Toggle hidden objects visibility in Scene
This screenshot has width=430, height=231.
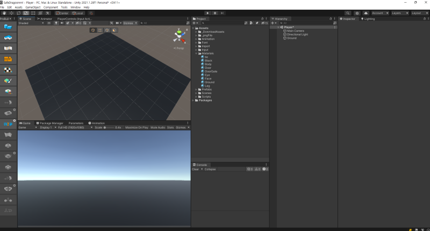(78, 23)
